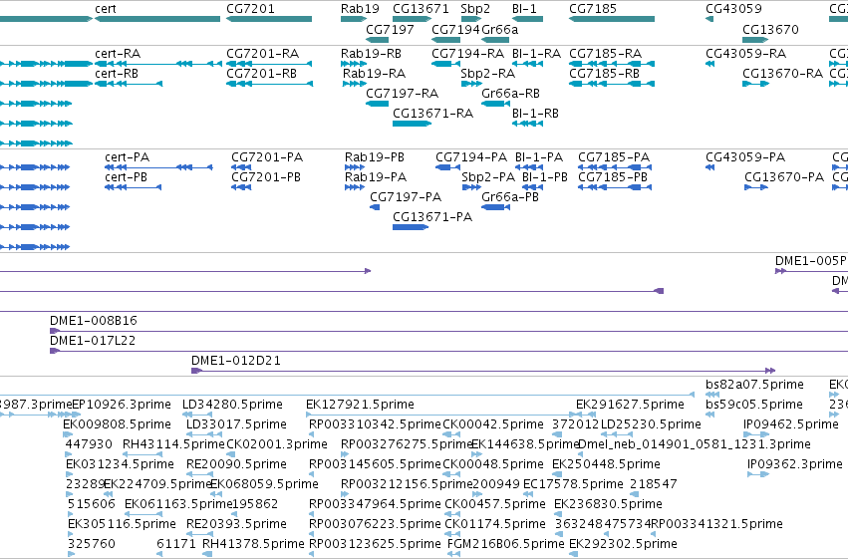Open transcript CG7201-RA label
The width and height of the screenshot is (848, 559).
point(262,54)
